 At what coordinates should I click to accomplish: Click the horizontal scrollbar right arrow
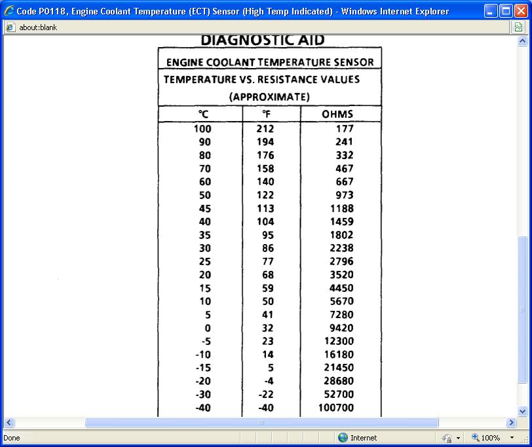tap(511, 422)
